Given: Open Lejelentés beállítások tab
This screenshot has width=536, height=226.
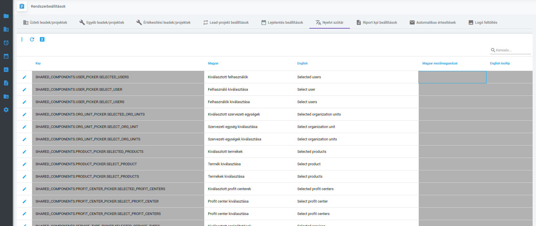Looking at the screenshot, I should click(x=282, y=22).
